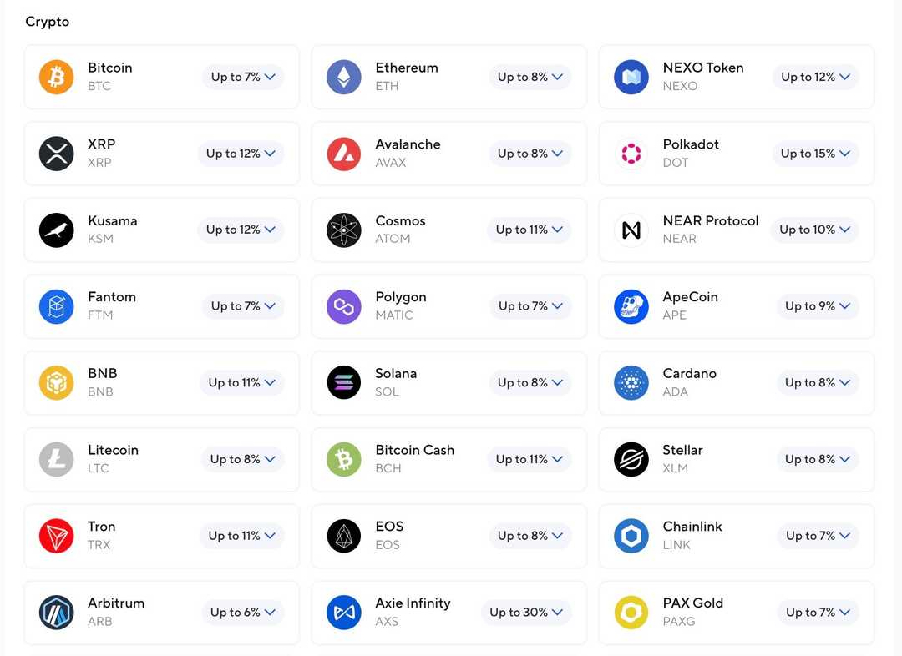This screenshot has width=902, height=656.
Task: Click the Kusama bird logo icon
Action: click(57, 230)
